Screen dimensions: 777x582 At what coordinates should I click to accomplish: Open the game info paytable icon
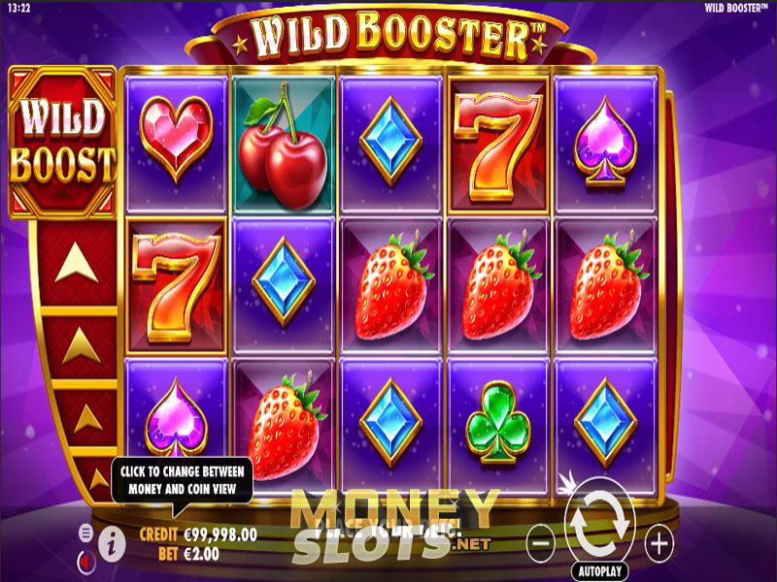point(112,544)
